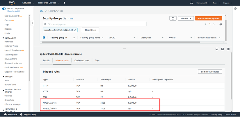Click the Edit inbound rules button
Image resolution: width=240 pixels, height=117 pixels.
pos(210,72)
